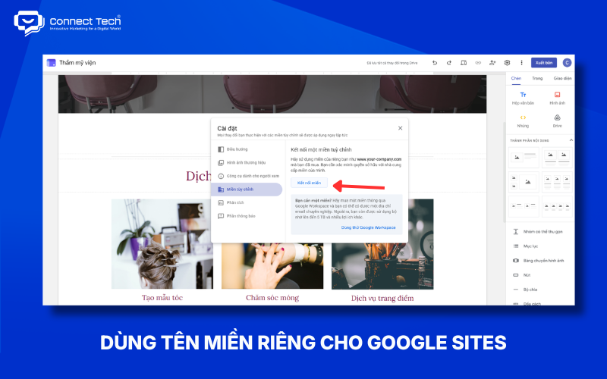
Task: Select Hình ảnh thương hiệu settings item
Action: pos(247,163)
